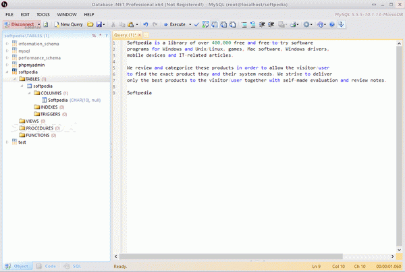Image resolution: width=405 pixels, height=272 pixels.
Task: Select the TRIGGERS folder
Action: coord(51,114)
